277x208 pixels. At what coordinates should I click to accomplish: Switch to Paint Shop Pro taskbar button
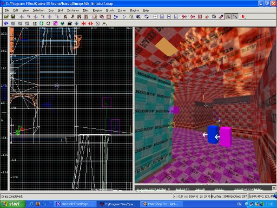click(161, 204)
